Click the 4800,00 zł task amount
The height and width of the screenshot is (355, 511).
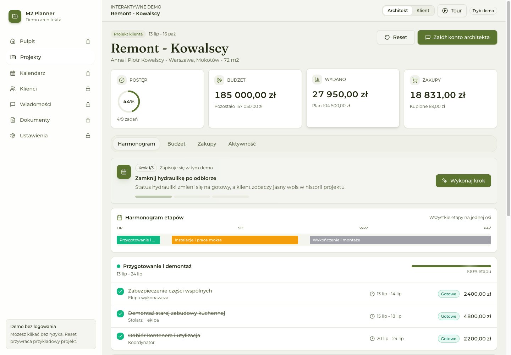pyautogui.click(x=478, y=316)
